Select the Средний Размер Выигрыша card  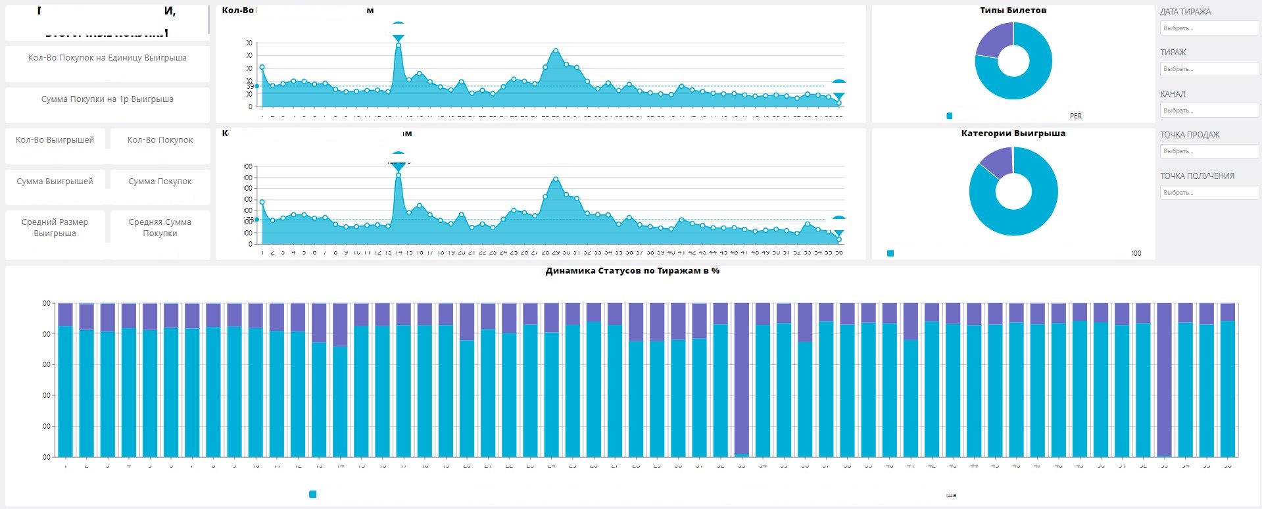[x=55, y=235]
